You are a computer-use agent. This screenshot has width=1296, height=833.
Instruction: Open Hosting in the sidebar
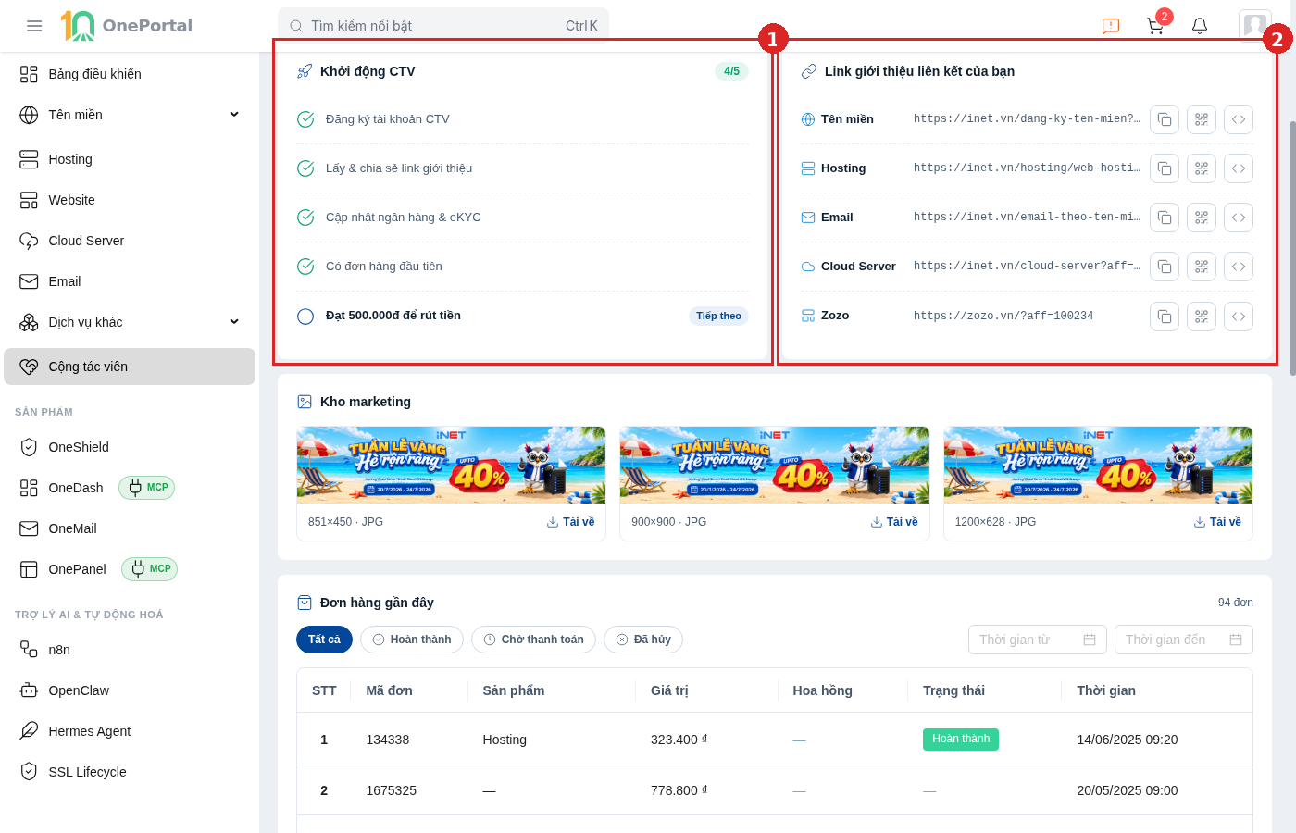click(130, 159)
